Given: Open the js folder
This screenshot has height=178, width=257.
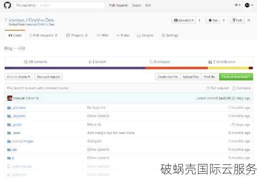Looking at the screenshot, I should (13, 158).
